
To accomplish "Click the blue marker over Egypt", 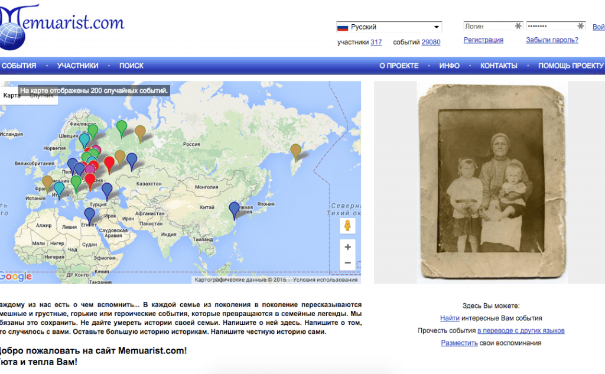I will pos(89,214).
